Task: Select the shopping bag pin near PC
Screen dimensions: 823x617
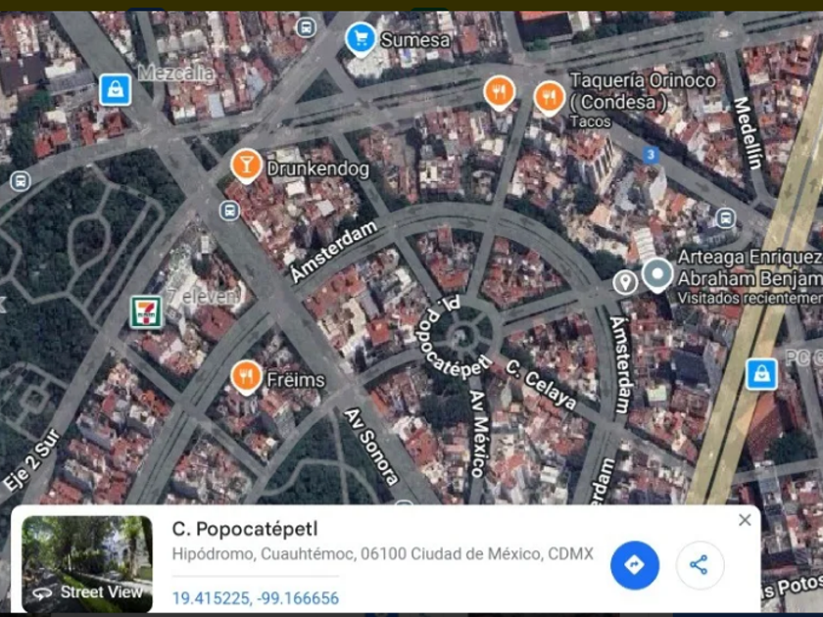Action: [x=761, y=374]
